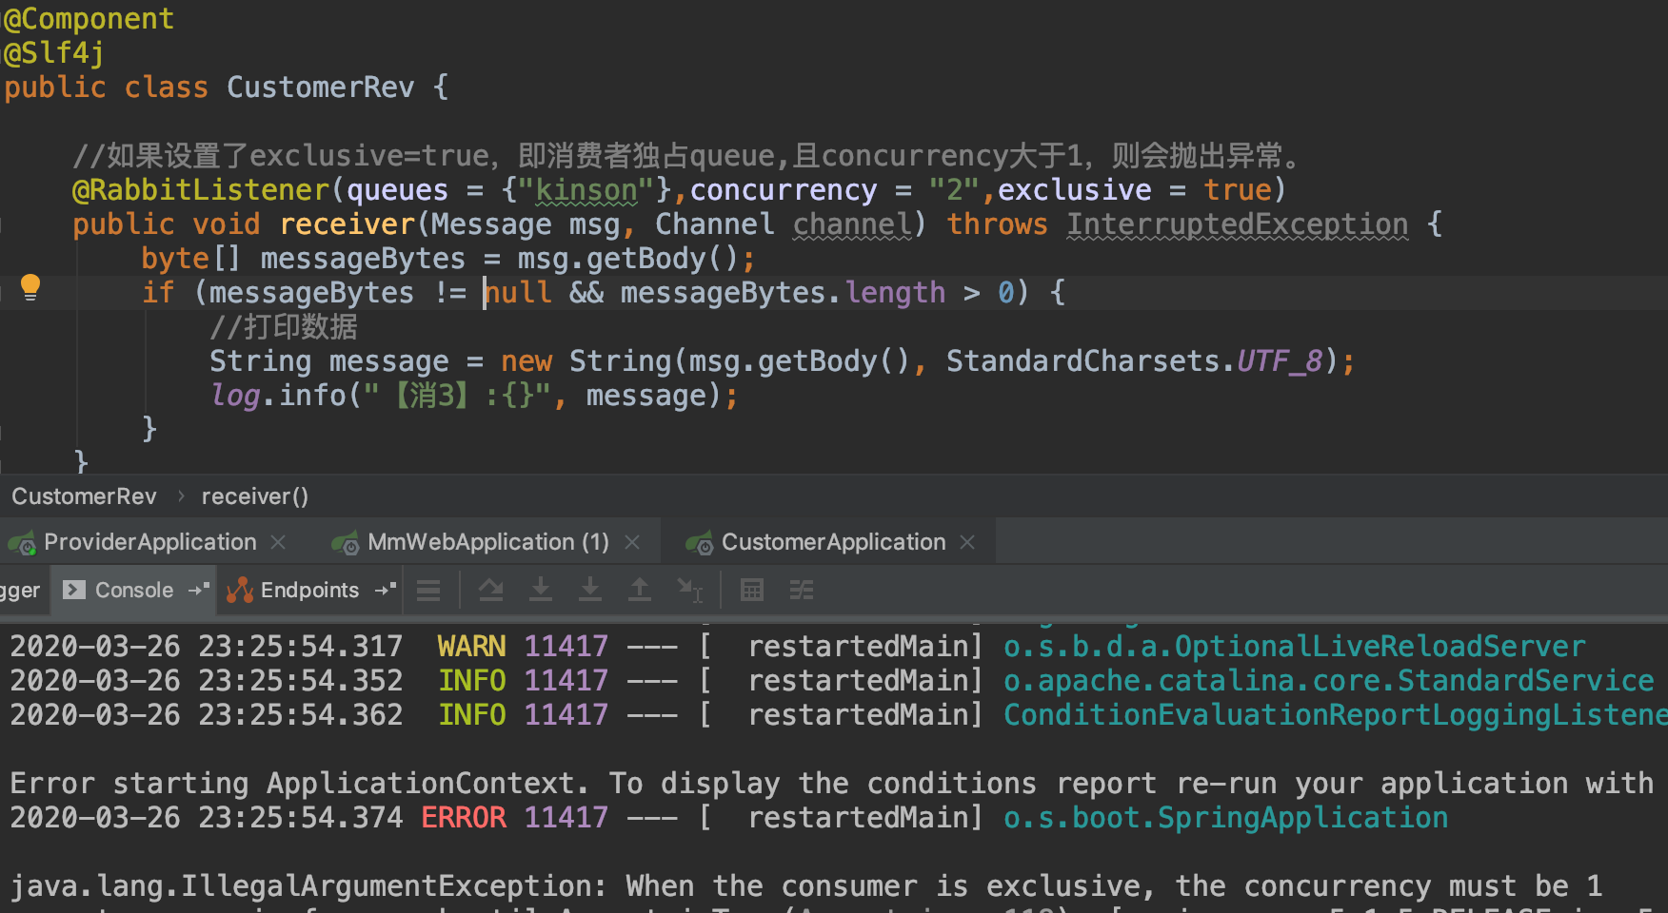Click the Spring Boot leaf icon on CustomerApplication tab
This screenshot has width=1668, height=913.
click(699, 542)
